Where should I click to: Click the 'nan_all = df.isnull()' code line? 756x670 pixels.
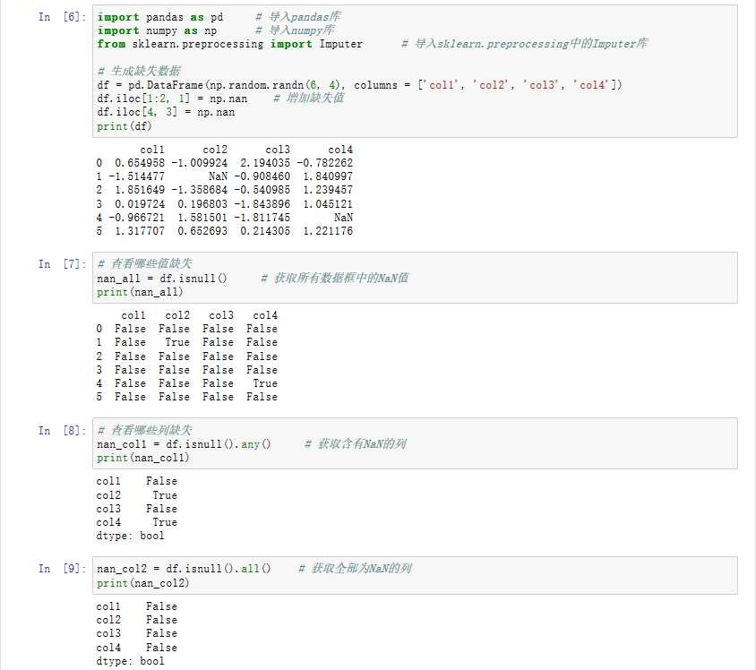click(x=161, y=279)
